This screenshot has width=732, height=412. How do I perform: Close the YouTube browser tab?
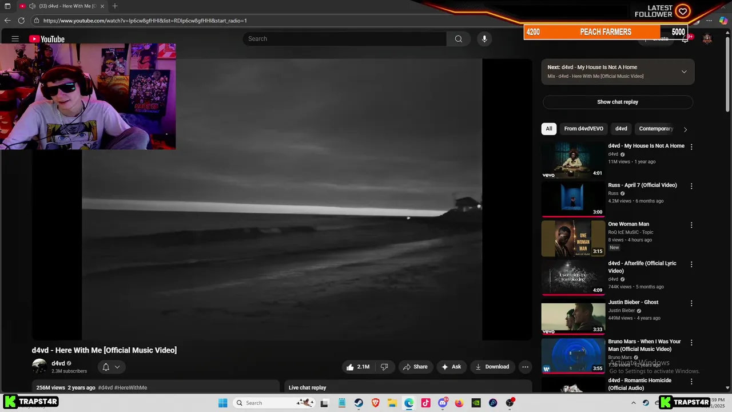(102, 6)
